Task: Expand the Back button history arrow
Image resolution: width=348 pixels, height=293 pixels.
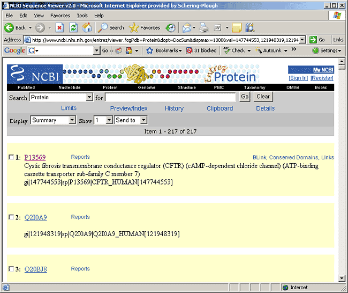Action: click(31, 28)
